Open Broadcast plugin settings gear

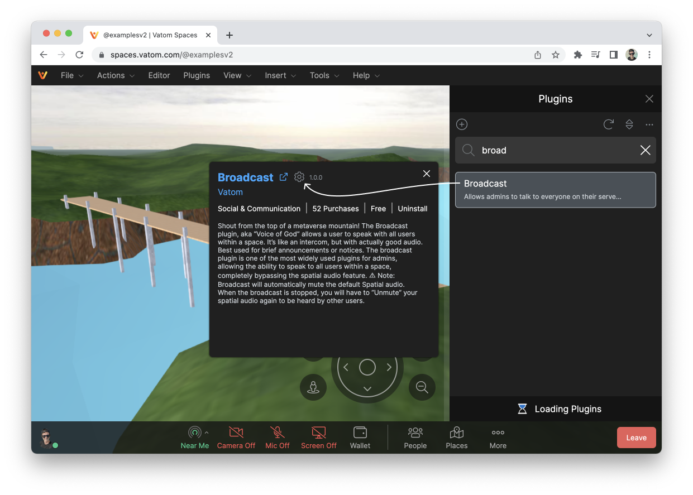(299, 177)
